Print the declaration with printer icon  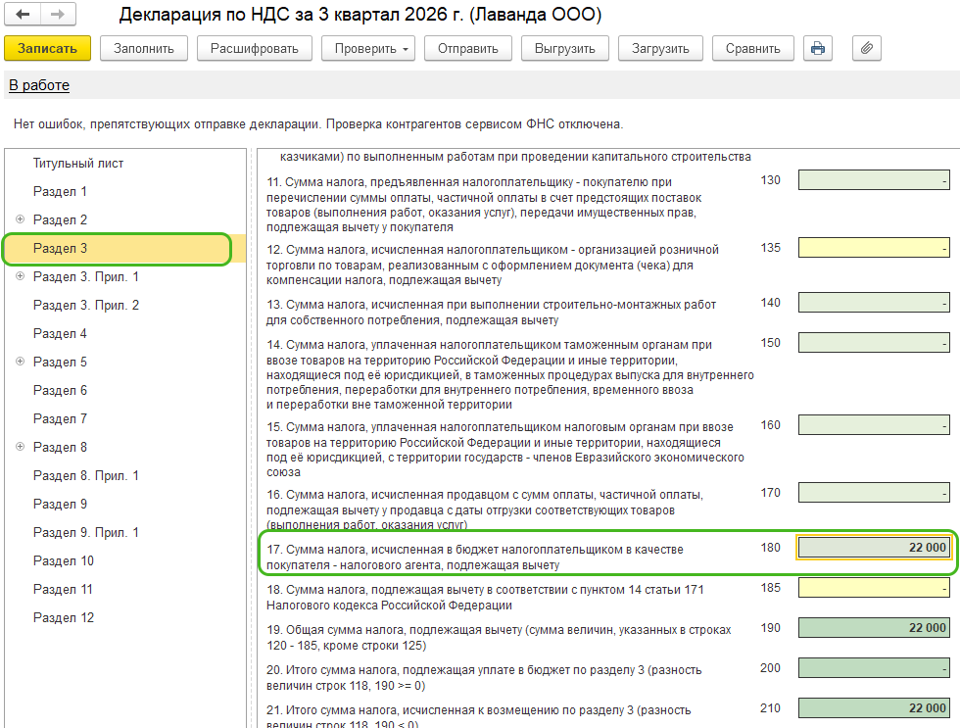pos(818,48)
